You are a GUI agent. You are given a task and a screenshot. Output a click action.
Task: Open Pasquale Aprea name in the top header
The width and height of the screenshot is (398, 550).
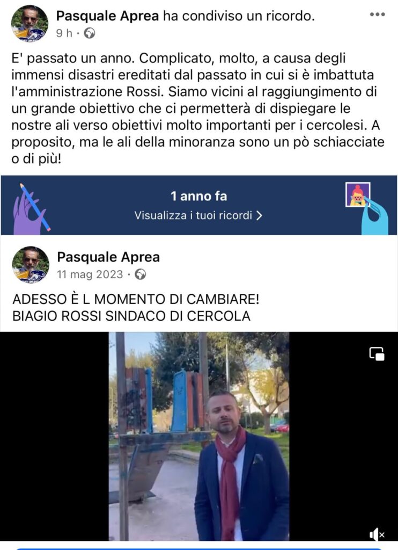pos(108,16)
